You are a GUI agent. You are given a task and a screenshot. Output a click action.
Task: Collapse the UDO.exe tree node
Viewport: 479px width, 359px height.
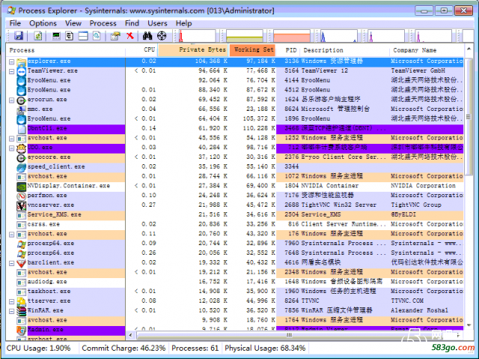[12, 148]
